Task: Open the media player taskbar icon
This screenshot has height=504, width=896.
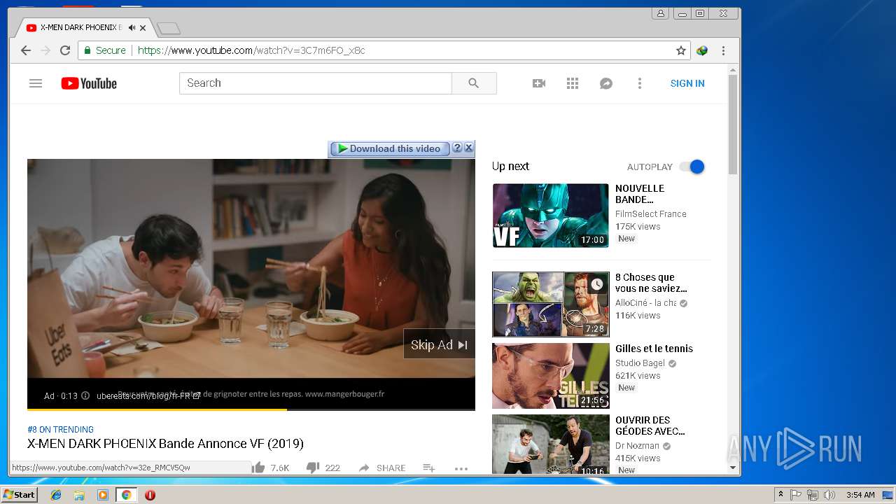Action: click(103, 495)
